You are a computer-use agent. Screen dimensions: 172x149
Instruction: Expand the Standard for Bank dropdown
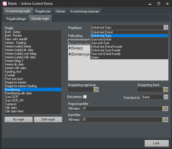(166, 97)
